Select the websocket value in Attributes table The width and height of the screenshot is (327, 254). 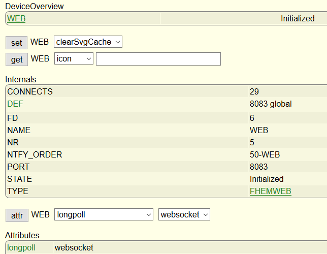click(74, 248)
